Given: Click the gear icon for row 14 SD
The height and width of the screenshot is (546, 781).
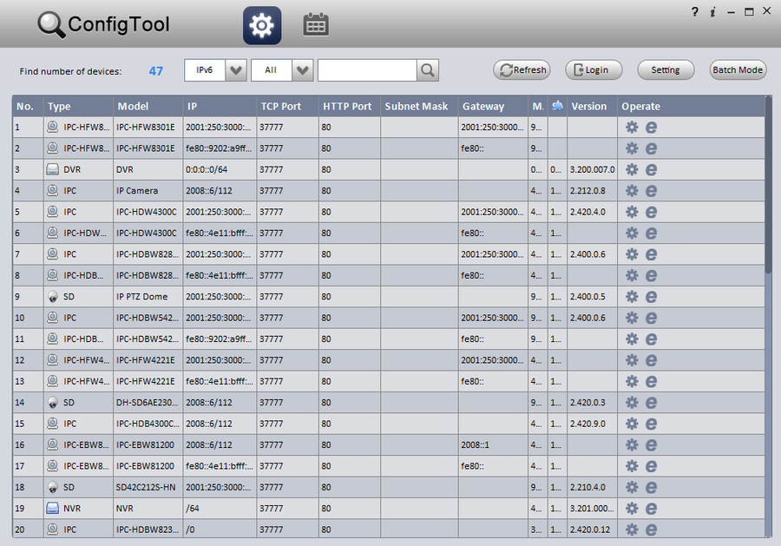Looking at the screenshot, I should click(632, 403).
